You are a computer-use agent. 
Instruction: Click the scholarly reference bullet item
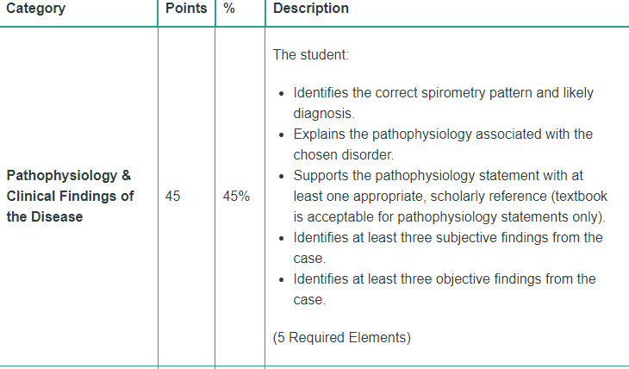point(451,196)
